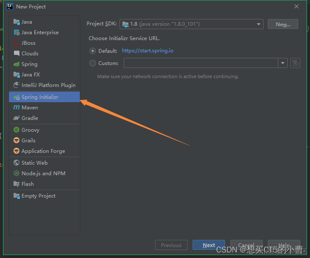Click the SDK folder icon in combo box

pos(125,24)
